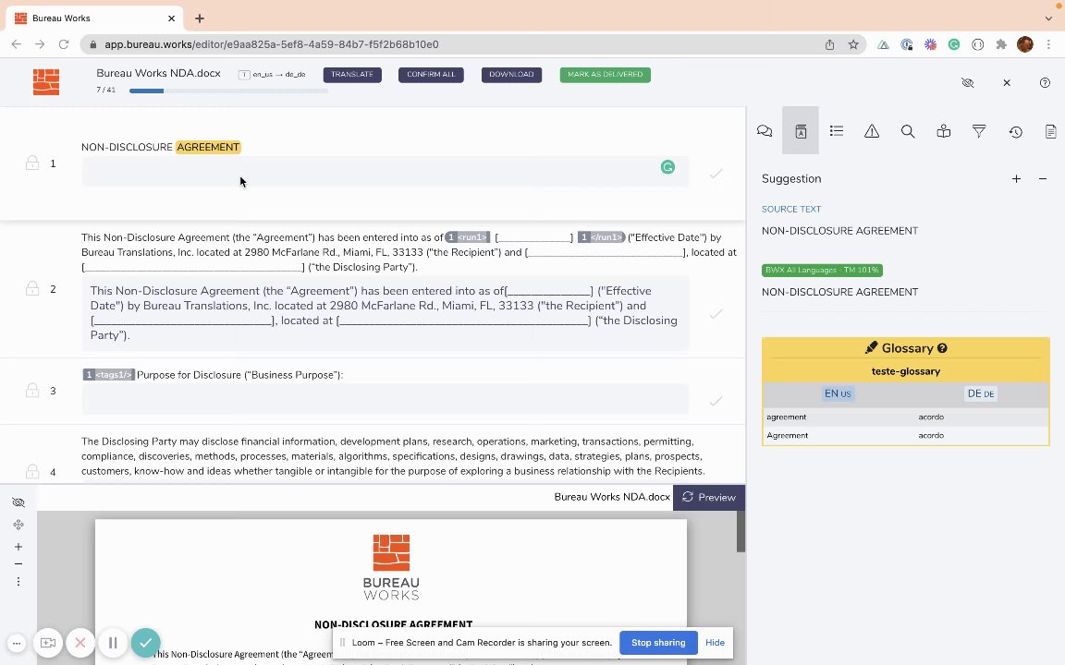Image resolution: width=1065 pixels, height=665 pixels.
Task: Click the help question mark icon
Action: (1045, 83)
